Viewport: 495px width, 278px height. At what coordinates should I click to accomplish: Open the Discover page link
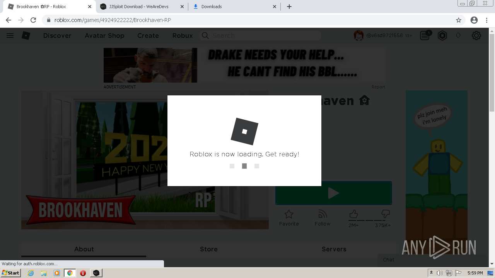tap(57, 36)
